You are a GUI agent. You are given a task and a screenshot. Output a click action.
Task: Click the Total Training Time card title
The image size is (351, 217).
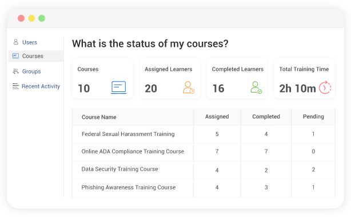coord(304,69)
